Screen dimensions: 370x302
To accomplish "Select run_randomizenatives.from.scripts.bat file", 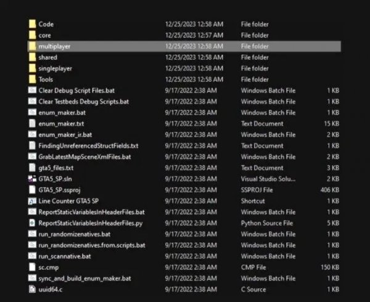I will (x=91, y=245).
